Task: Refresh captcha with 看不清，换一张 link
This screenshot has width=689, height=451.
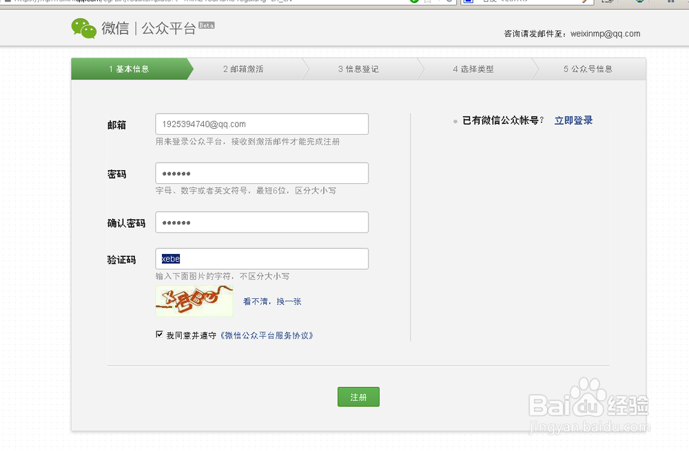Action: coord(274,302)
